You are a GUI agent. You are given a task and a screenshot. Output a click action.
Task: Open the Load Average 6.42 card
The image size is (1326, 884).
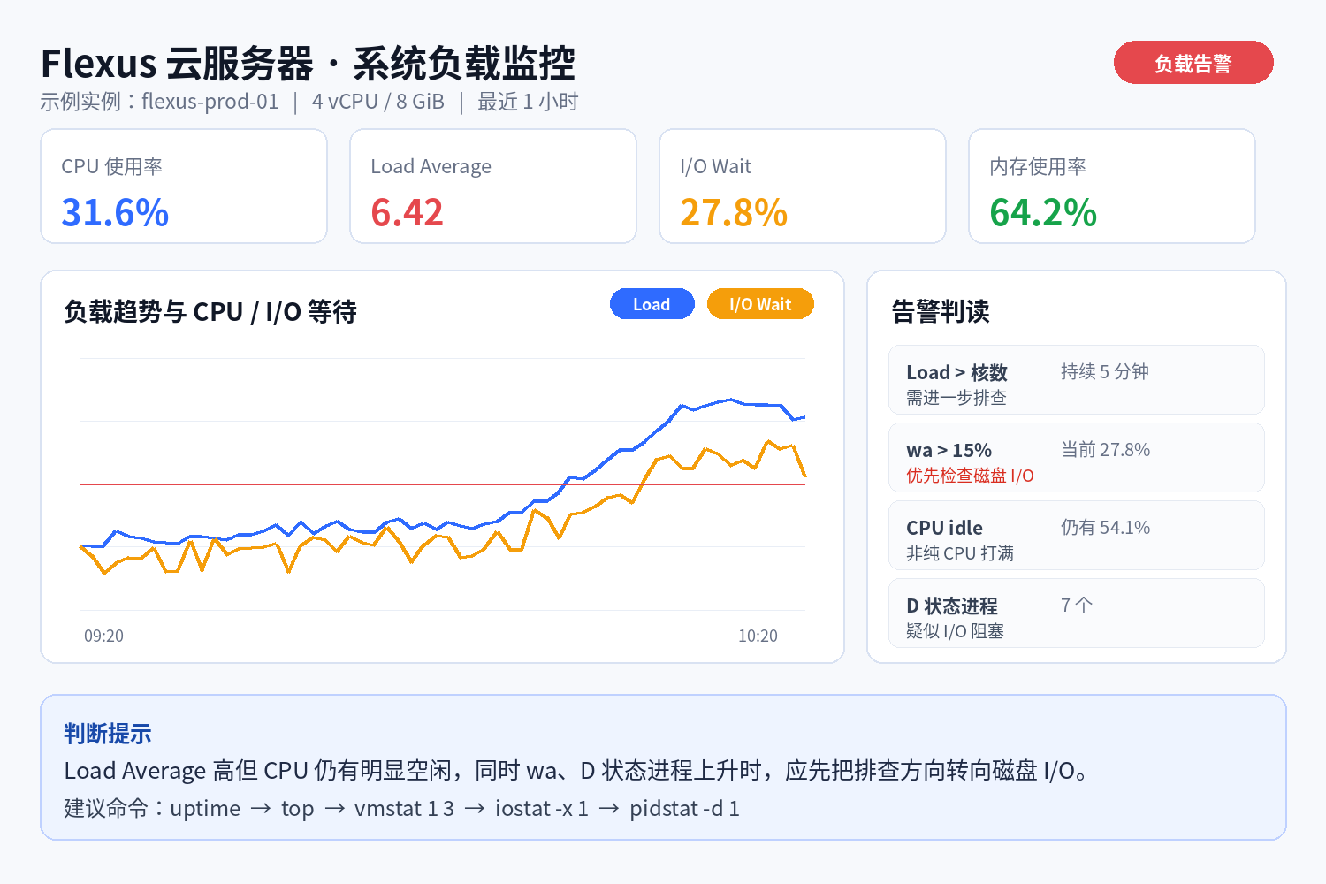[x=493, y=187]
